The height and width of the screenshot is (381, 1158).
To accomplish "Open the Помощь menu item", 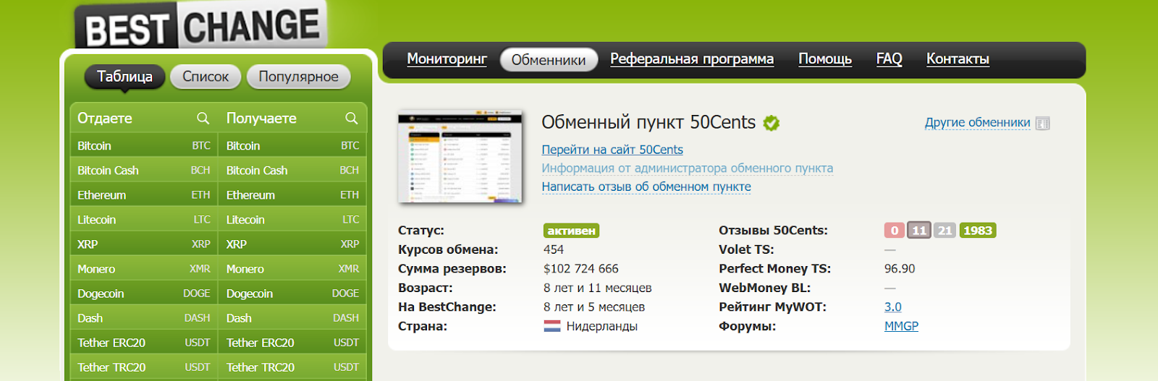I will coord(825,59).
